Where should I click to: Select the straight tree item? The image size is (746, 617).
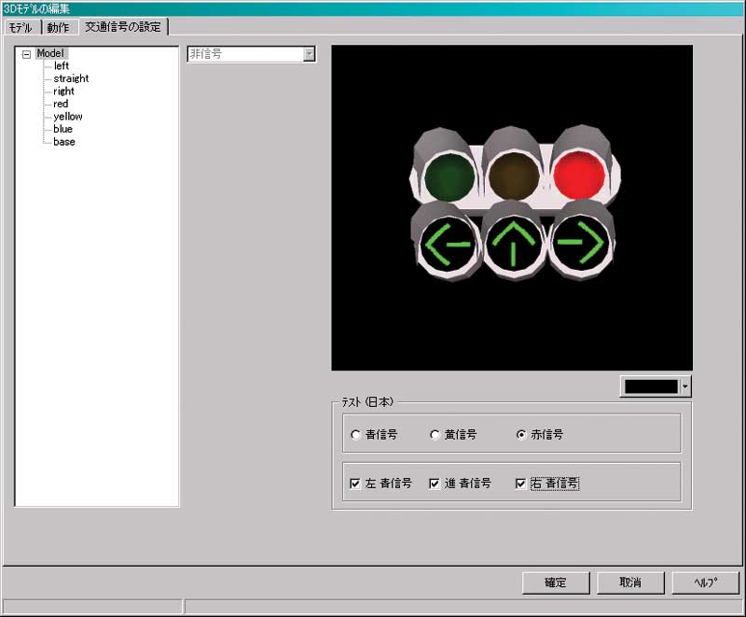(x=72, y=78)
